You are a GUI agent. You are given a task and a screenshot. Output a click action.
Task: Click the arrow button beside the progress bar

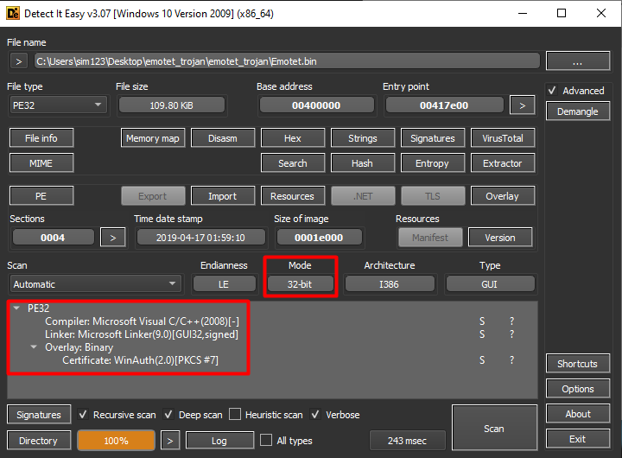[171, 441]
